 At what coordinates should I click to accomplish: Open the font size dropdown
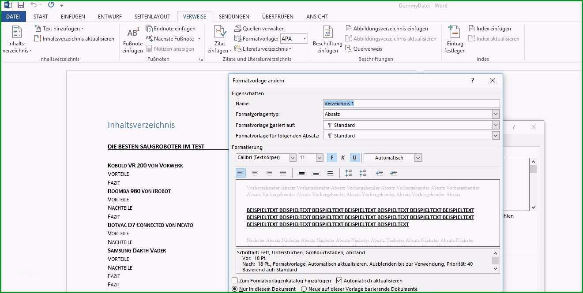320,158
